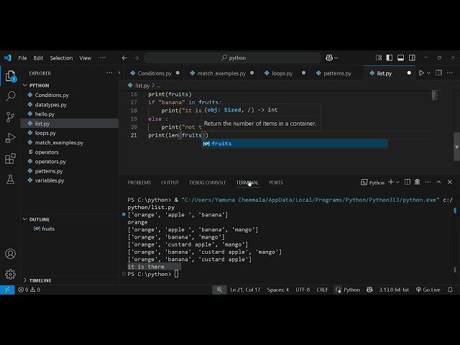Image resolution: width=460 pixels, height=345 pixels.
Task: Click the python command center search box
Action: coord(232,57)
